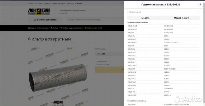Click the JS220LR modification cell

[167, 59]
